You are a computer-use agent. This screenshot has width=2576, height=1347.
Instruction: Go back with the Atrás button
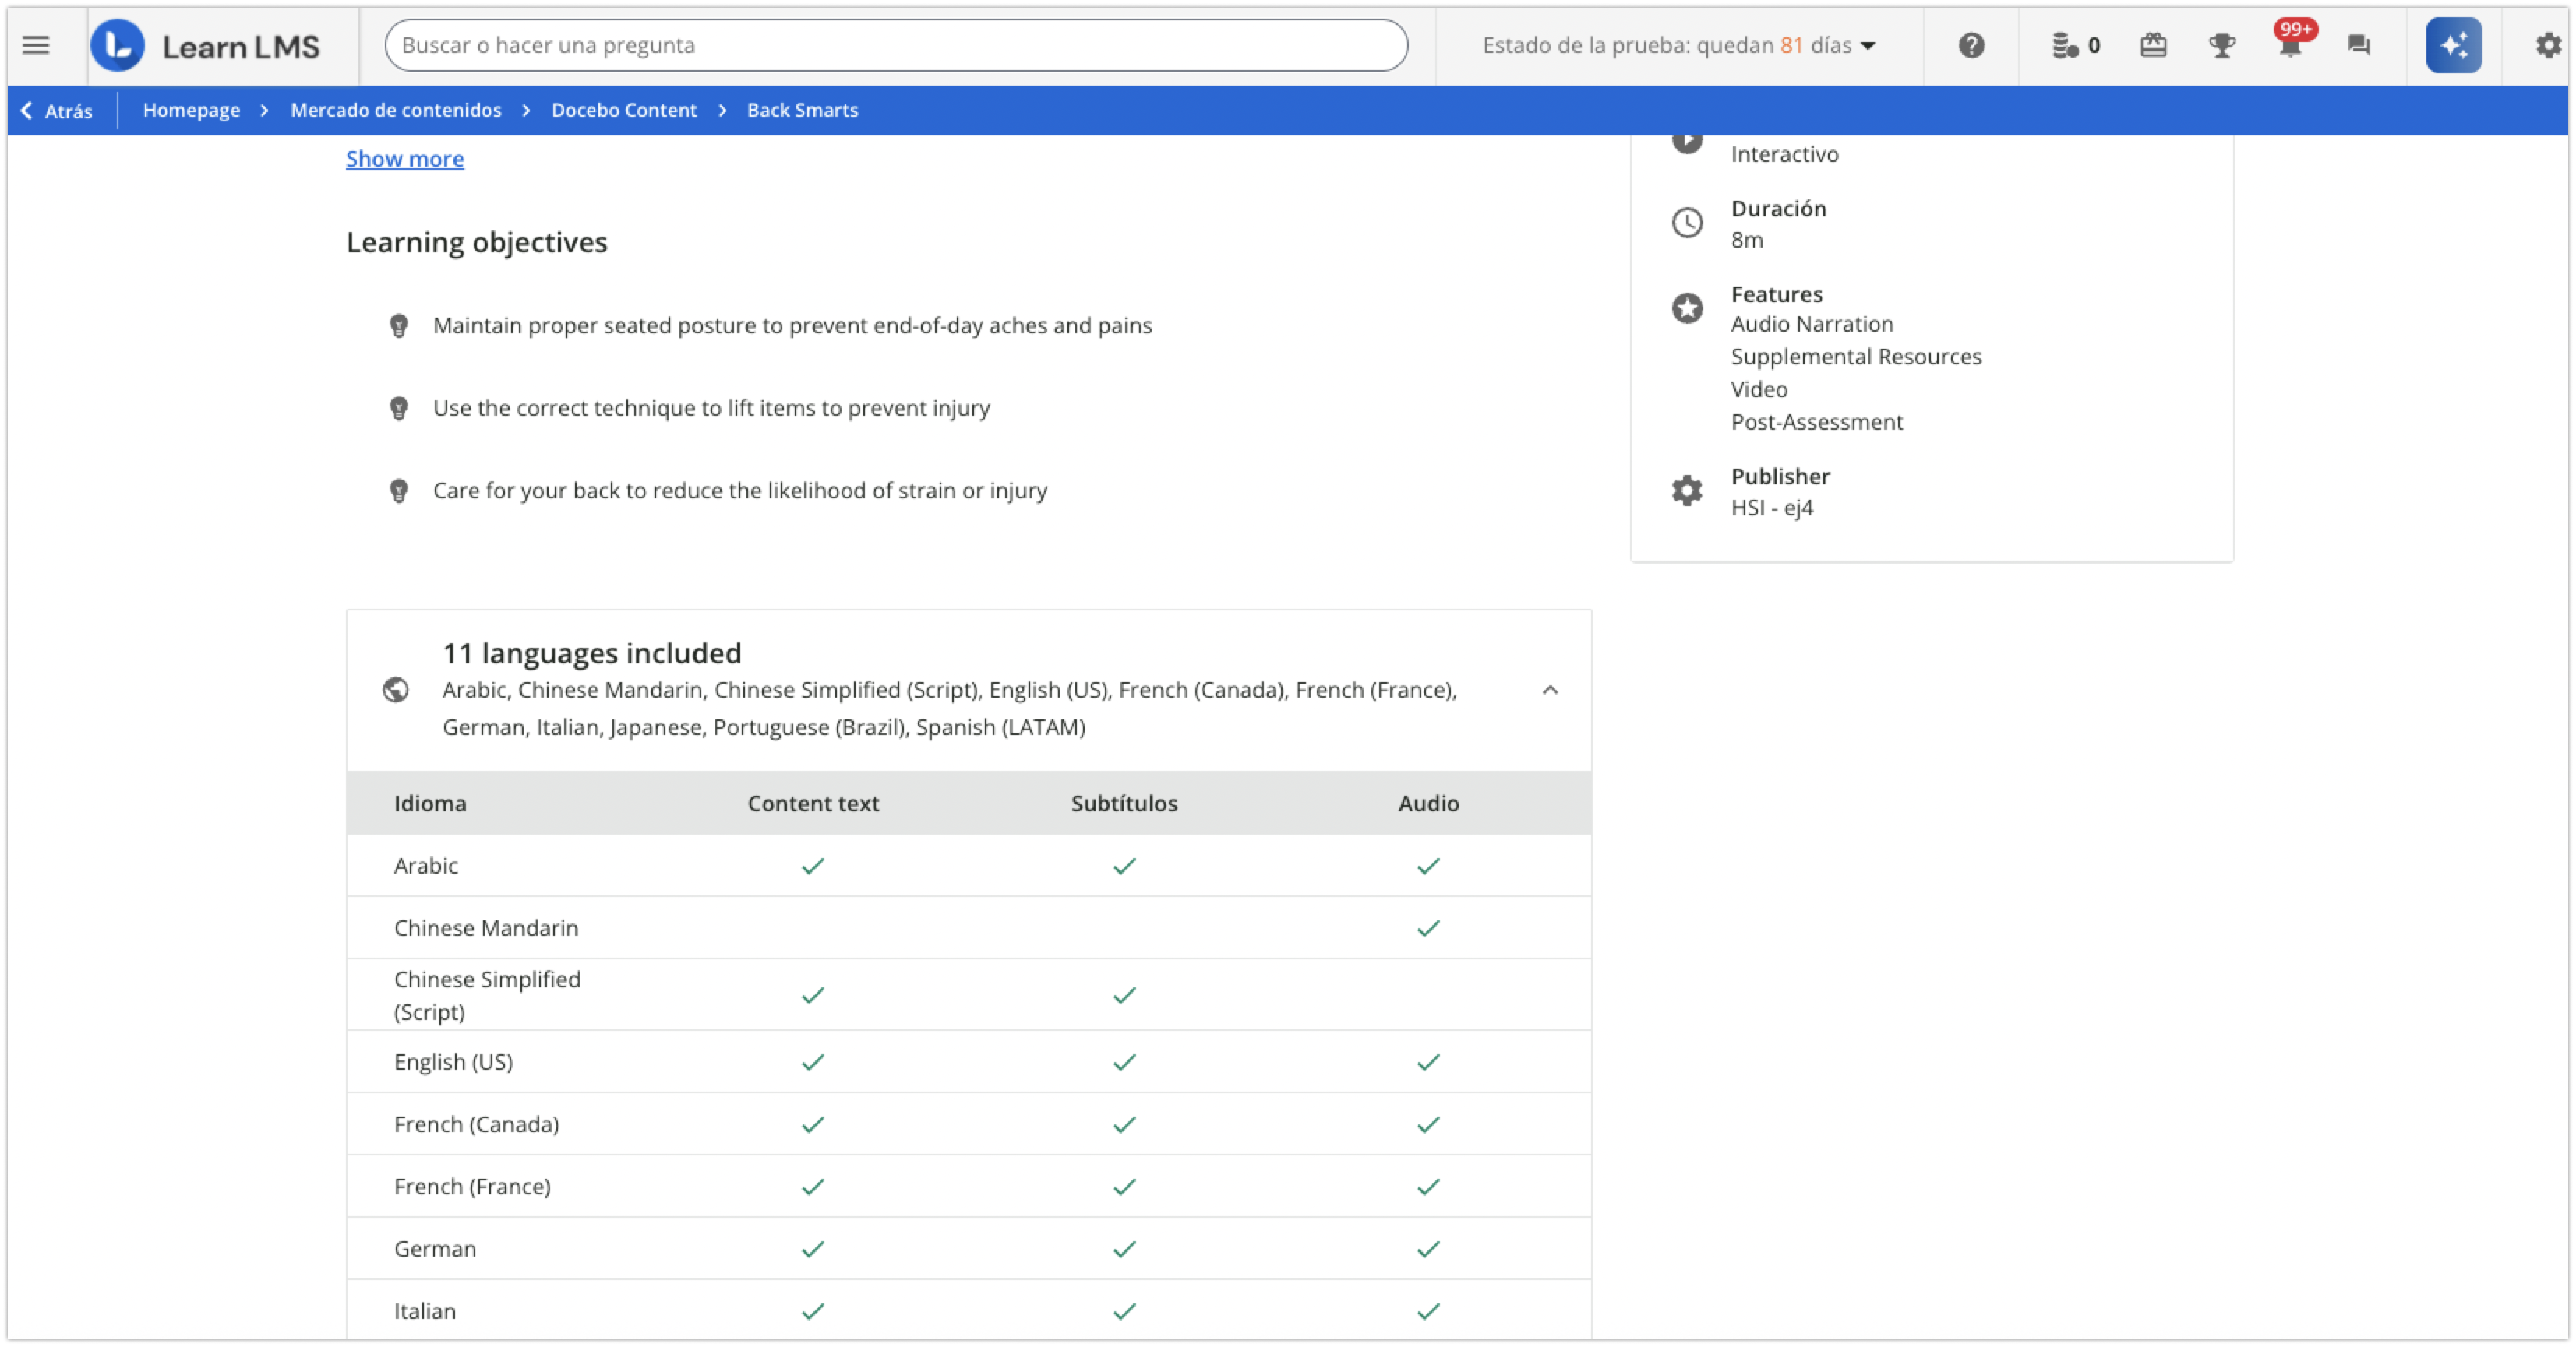pyautogui.click(x=57, y=111)
